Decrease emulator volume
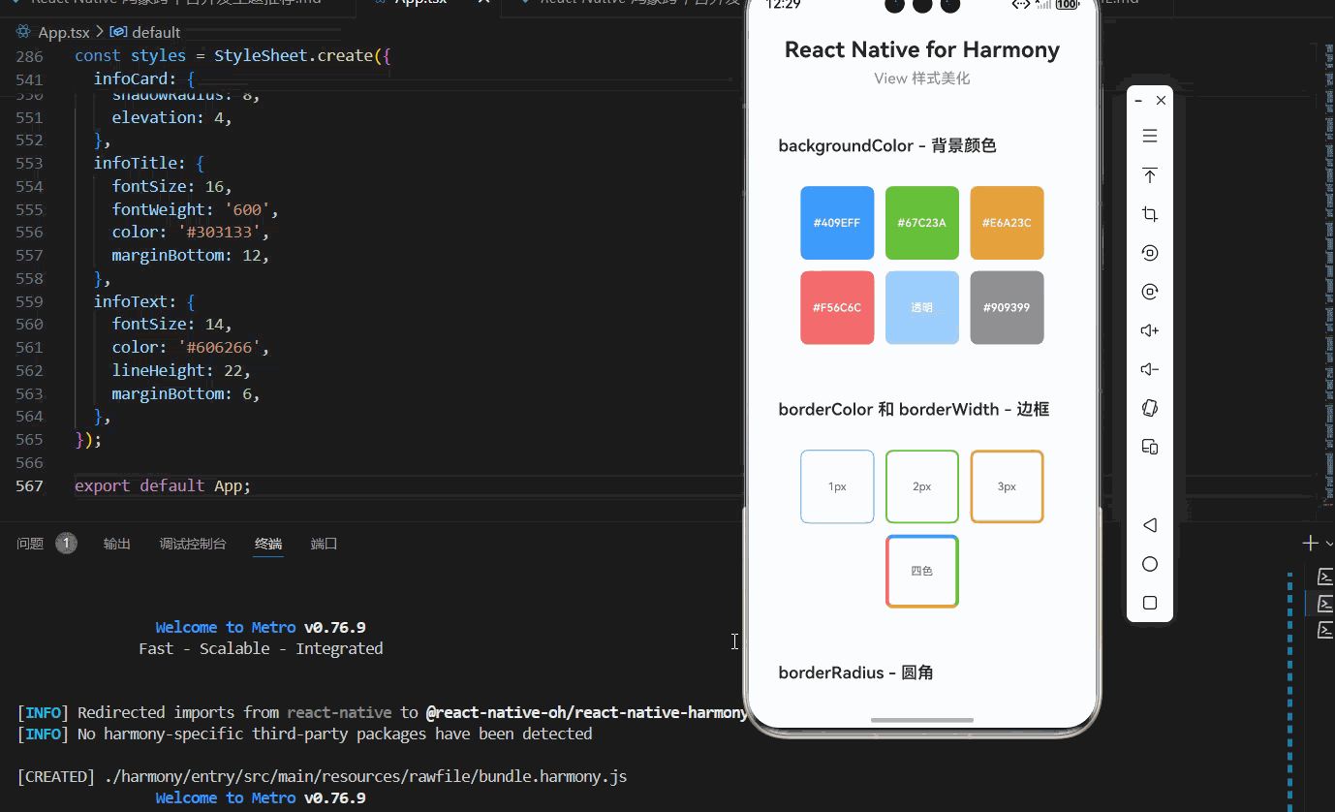 (1150, 369)
